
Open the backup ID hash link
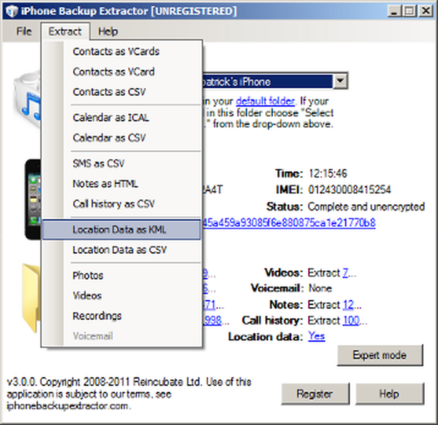(289, 223)
